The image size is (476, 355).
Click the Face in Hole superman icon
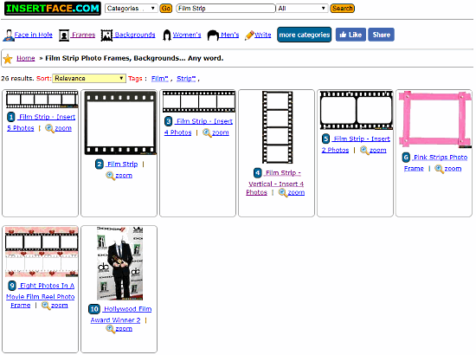8,35
